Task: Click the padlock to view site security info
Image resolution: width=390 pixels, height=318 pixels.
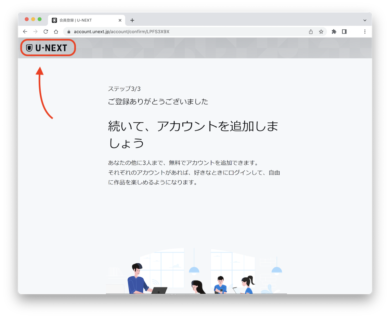Action: pyautogui.click(x=68, y=32)
